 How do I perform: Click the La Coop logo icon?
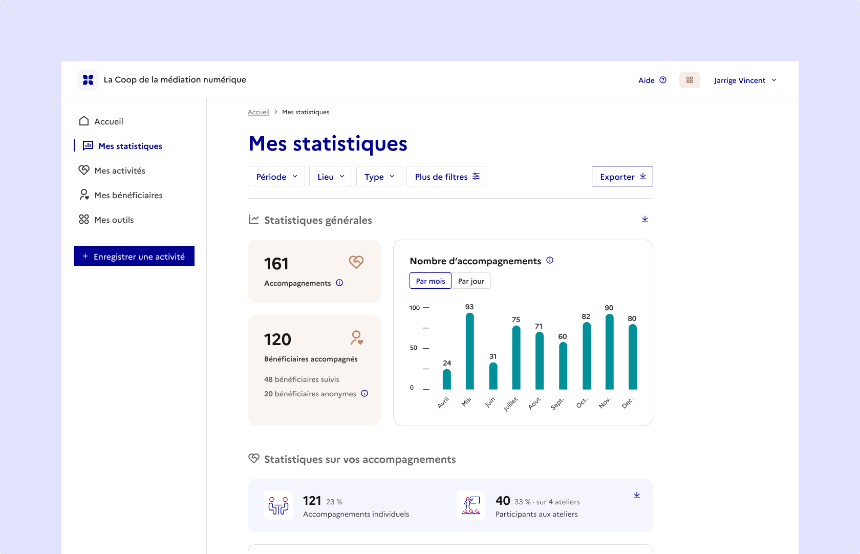point(88,80)
